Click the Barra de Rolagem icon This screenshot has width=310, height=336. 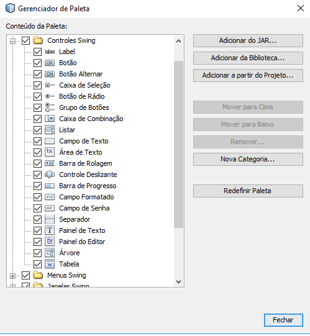pos(50,163)
